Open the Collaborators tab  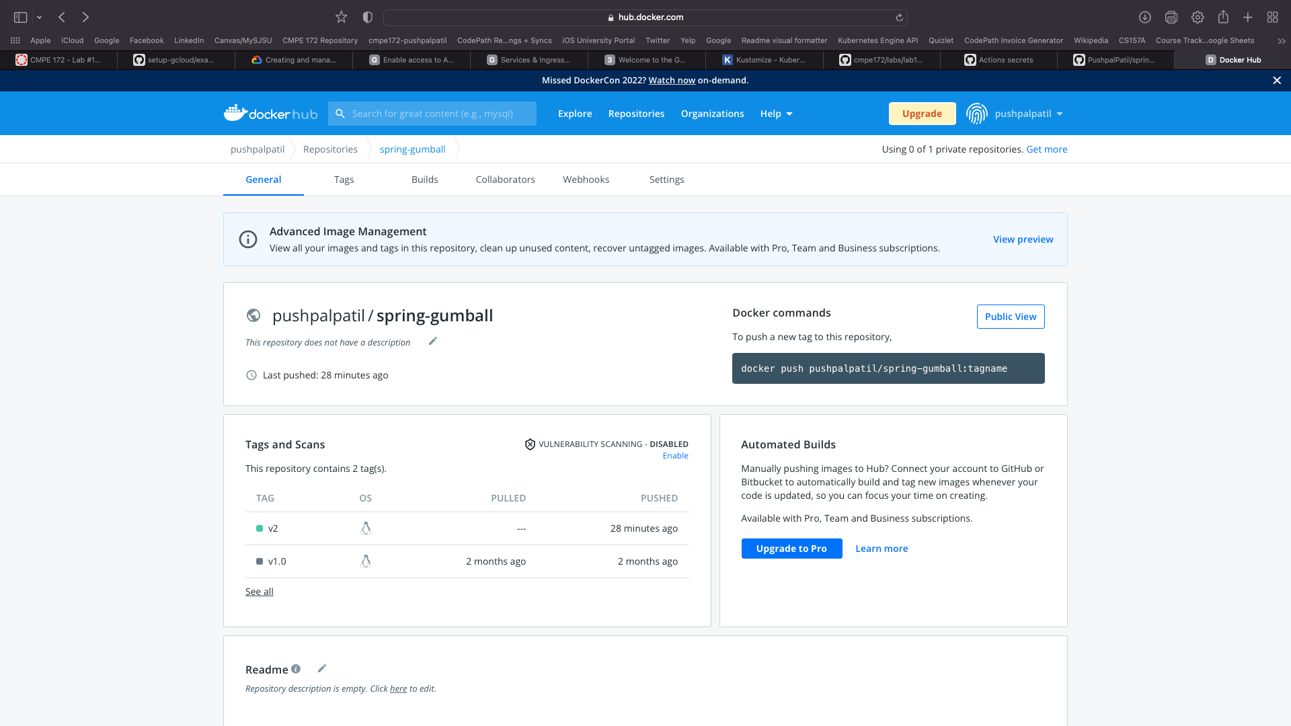[x=505, y=179]
